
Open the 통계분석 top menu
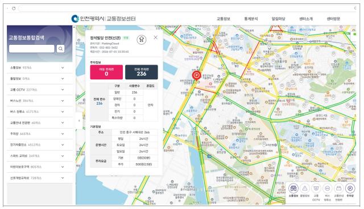(251, 19)
